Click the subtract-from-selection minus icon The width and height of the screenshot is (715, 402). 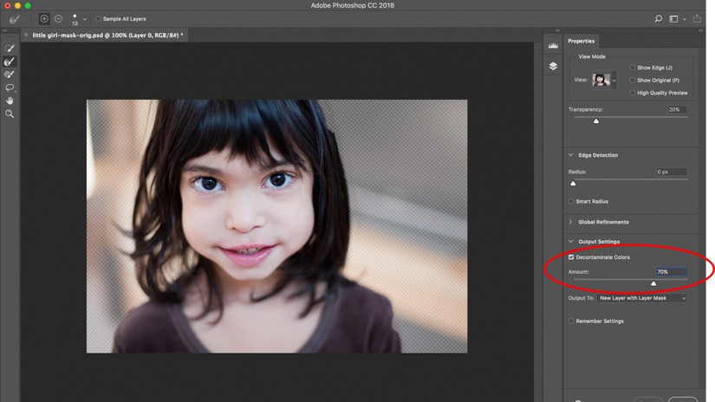(58, 18)
